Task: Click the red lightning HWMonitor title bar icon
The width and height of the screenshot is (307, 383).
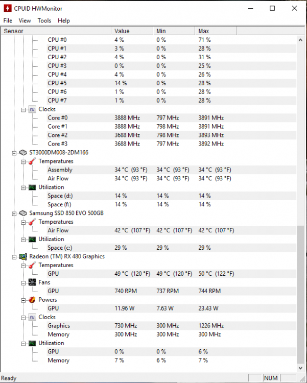Action: point(8,8)
